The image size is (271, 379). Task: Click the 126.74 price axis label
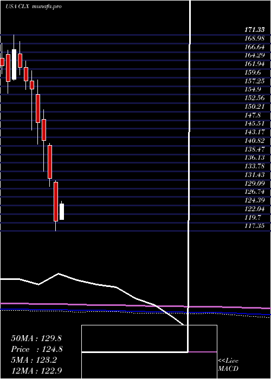254,192
